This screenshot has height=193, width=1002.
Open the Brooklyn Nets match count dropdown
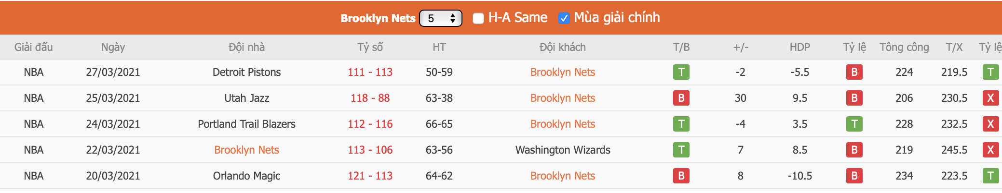coord(441,18)
